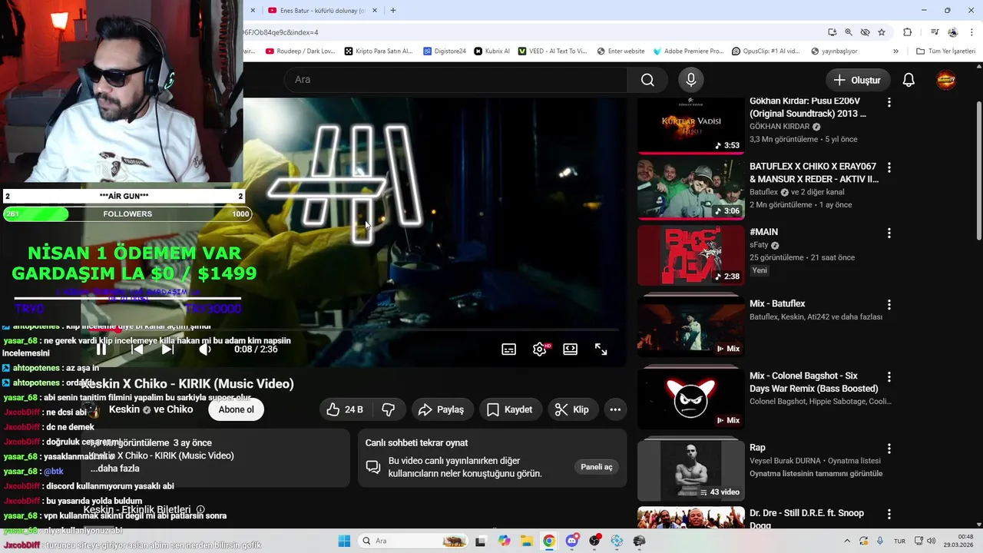Dislike the video with thumbs down
This screenshot has width=983, height=553.
pos(389,409)
